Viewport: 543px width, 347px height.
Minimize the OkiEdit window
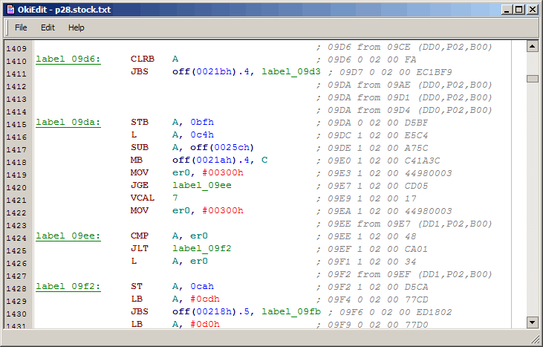pyautogui.click(x=507, y=10)
